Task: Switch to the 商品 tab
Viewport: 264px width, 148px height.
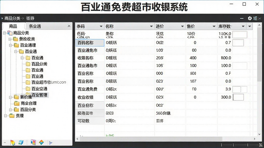Action: tap(13, 26)
